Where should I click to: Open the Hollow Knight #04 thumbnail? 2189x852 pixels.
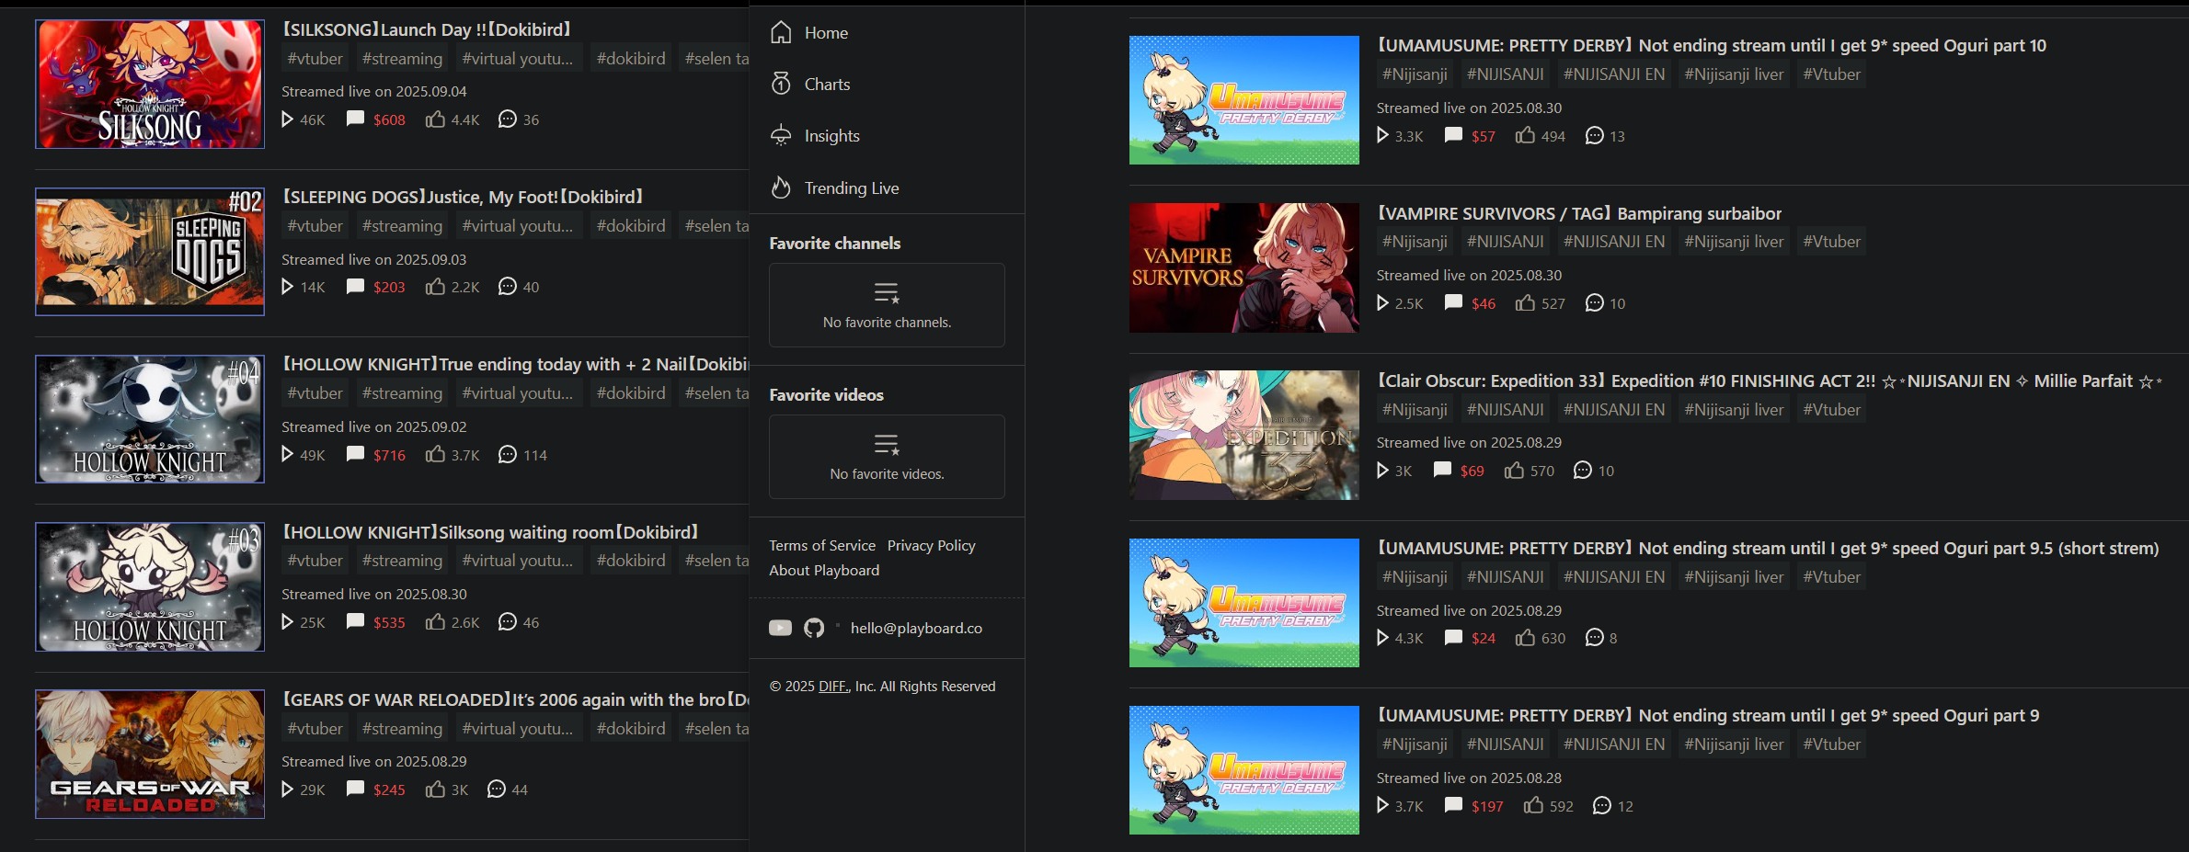pos(150,419)
